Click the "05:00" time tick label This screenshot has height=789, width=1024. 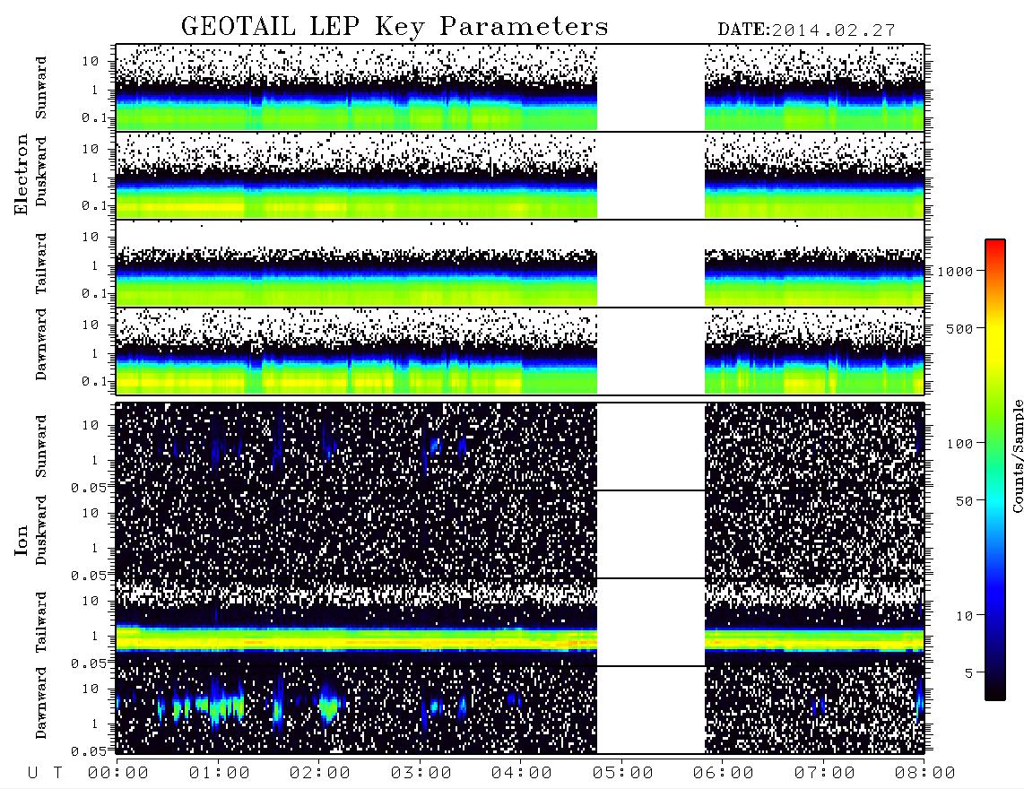[x=623, y=773]
